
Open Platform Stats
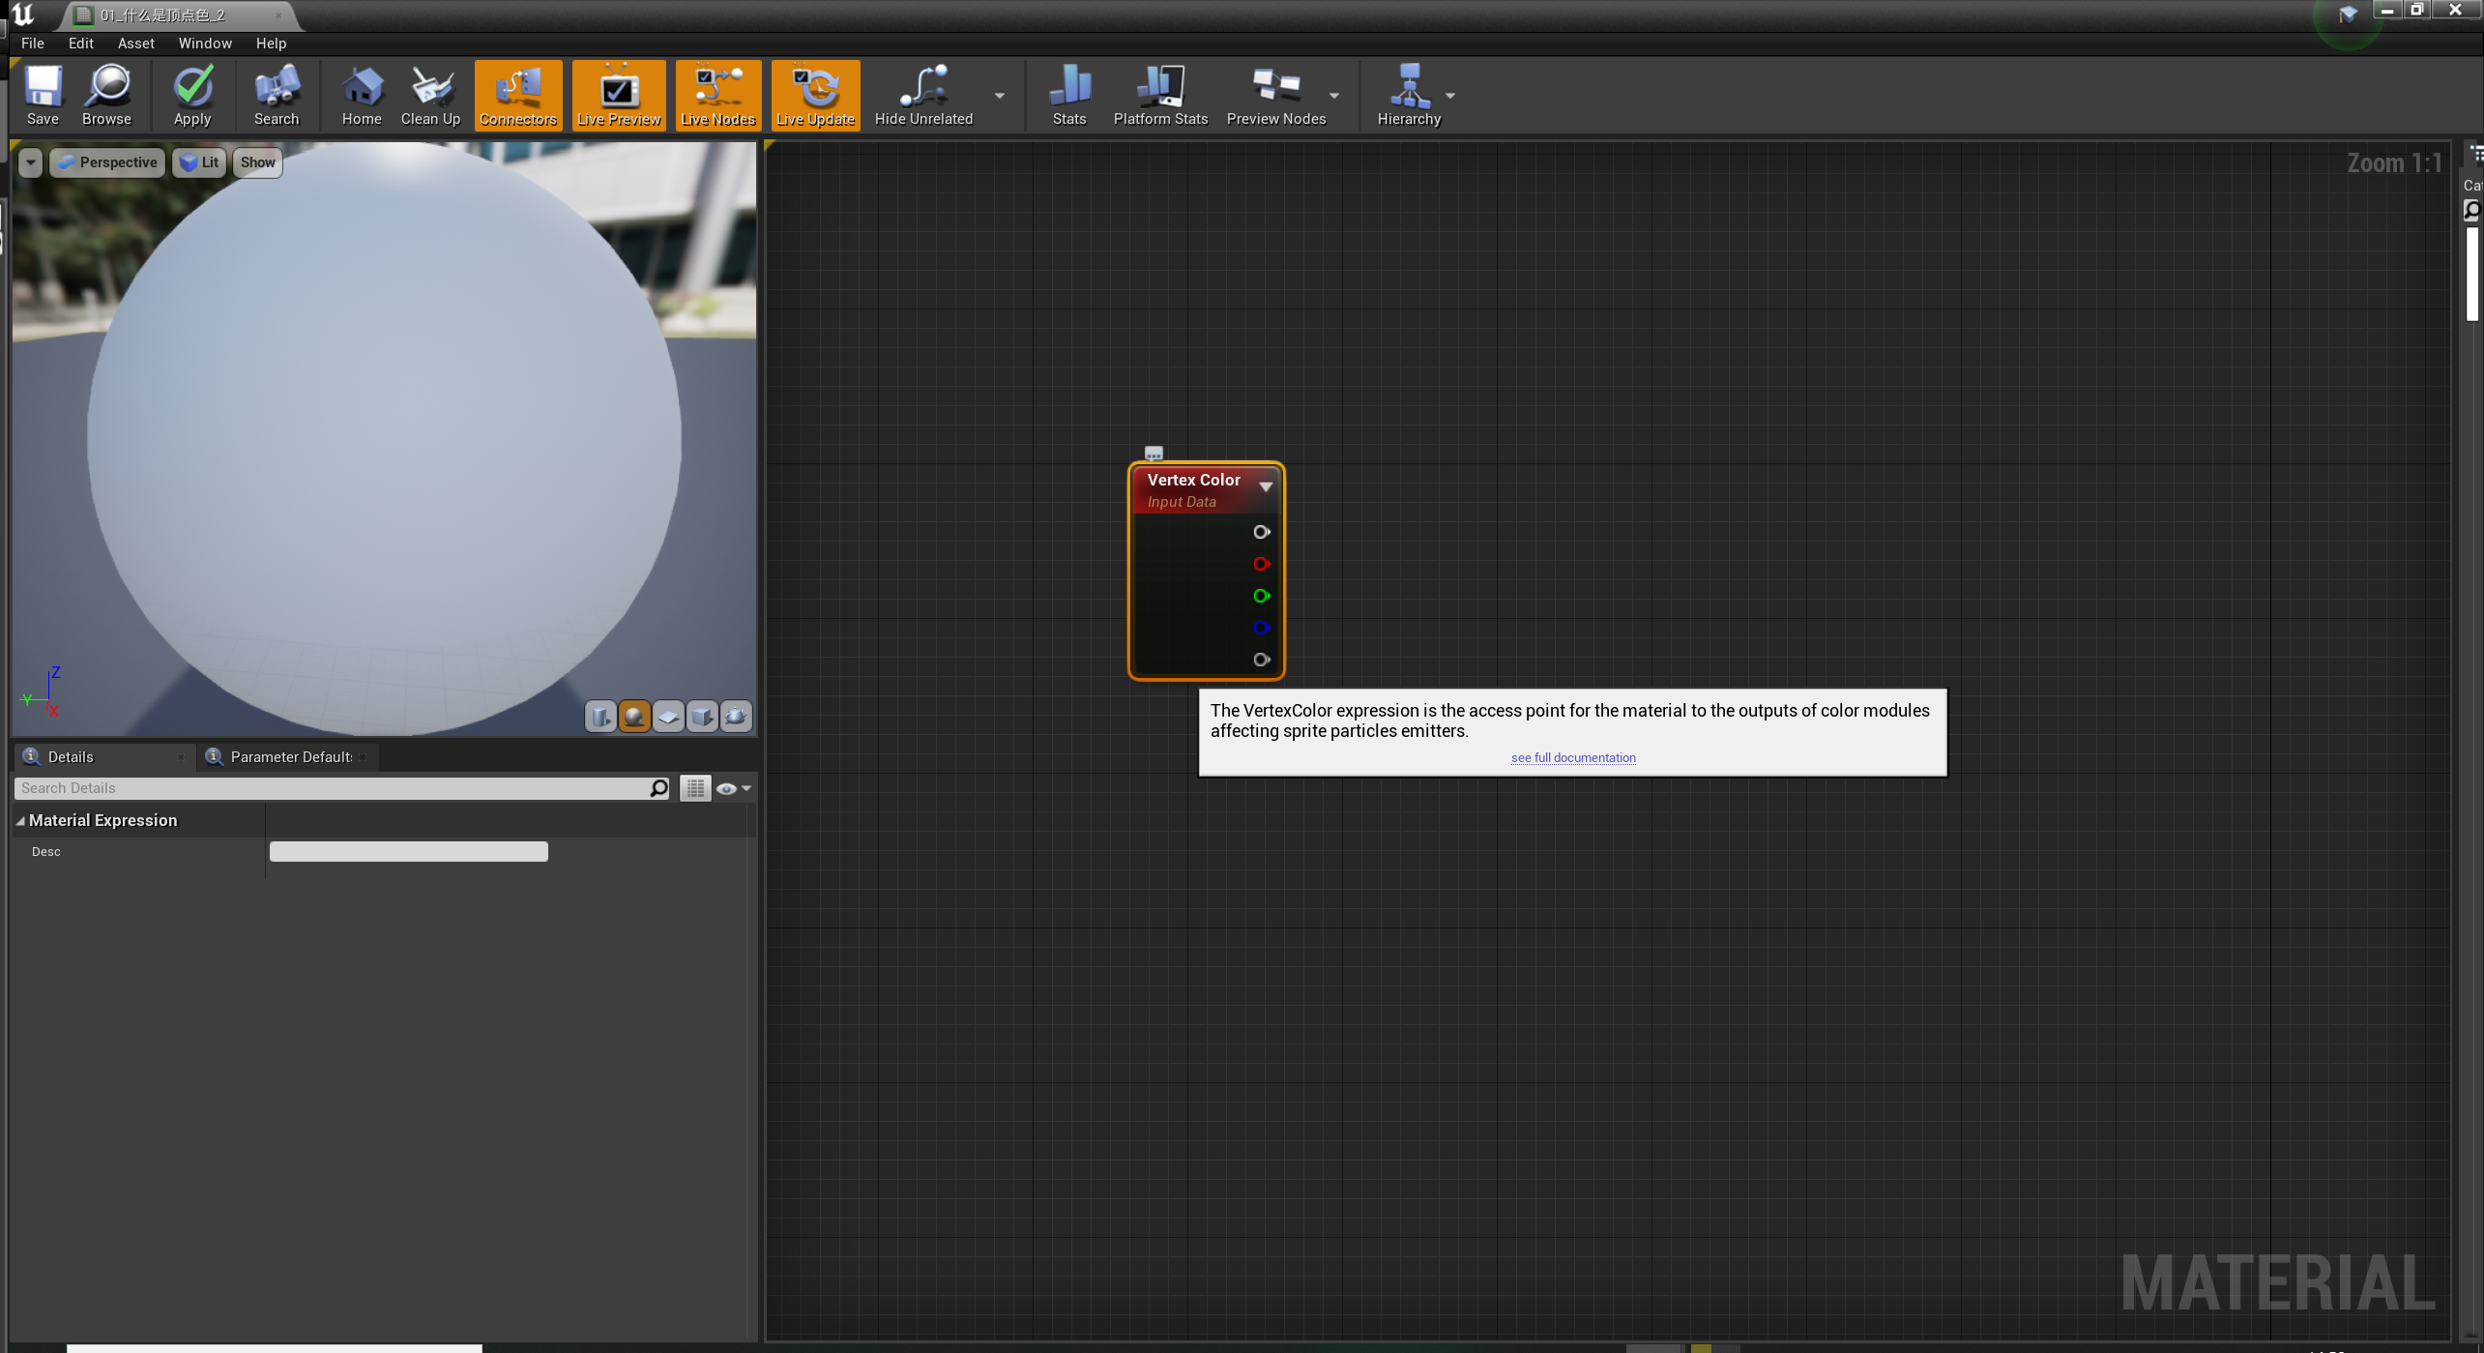point(1160,95)
